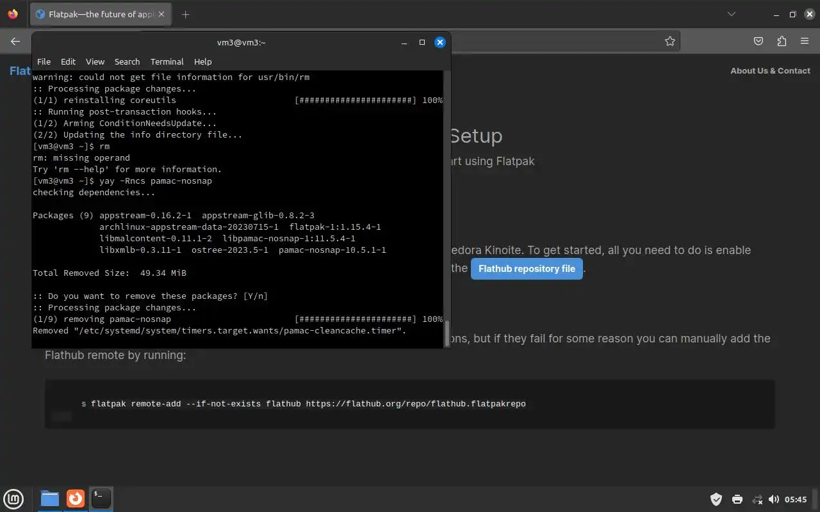Image resolution: width=820 pixels, height=512 pixels.
Task: Open the printer tray icon
Action: (737, 499)
